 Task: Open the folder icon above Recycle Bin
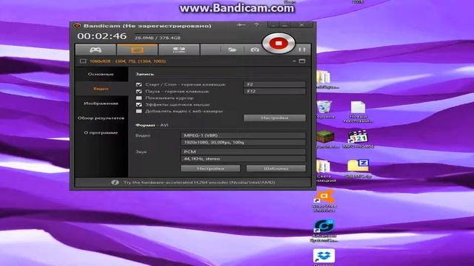point(326,80)
